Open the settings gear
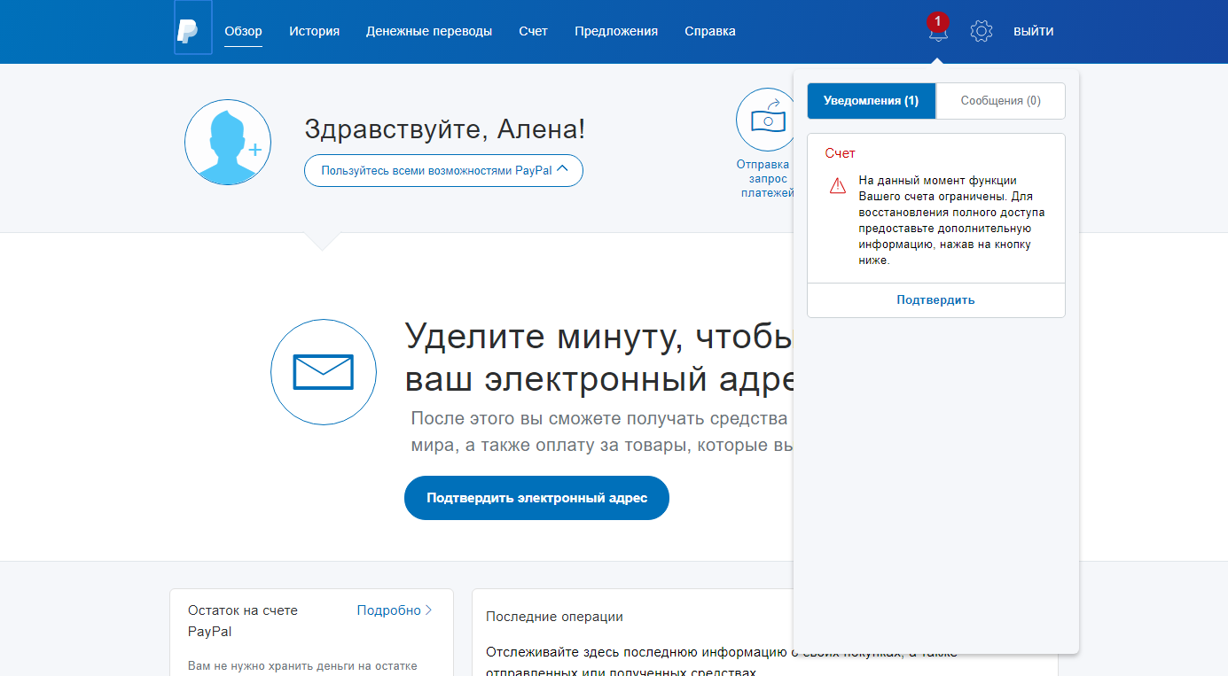This screenshot has width=1228, height=676. [982, 30]
